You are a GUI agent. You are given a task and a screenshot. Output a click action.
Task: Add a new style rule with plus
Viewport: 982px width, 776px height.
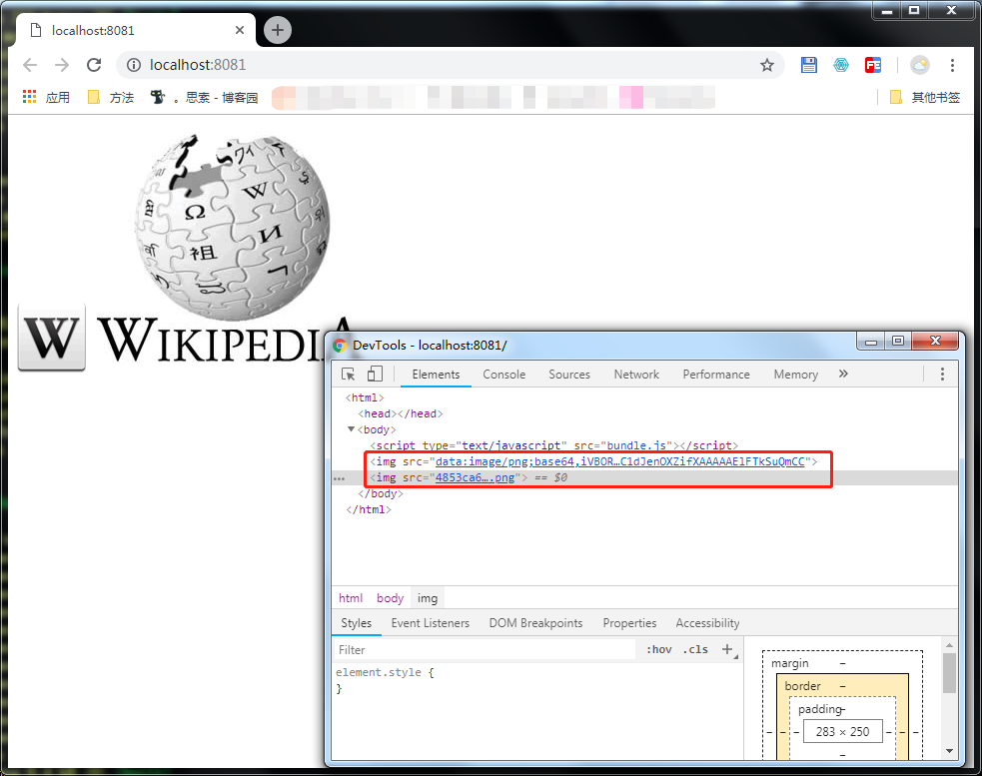(727, 649)
